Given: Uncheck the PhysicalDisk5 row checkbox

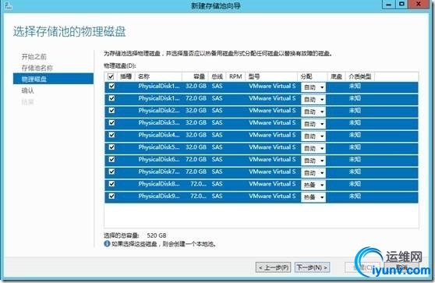Looking at the screenshot, I should coord(111,147).
